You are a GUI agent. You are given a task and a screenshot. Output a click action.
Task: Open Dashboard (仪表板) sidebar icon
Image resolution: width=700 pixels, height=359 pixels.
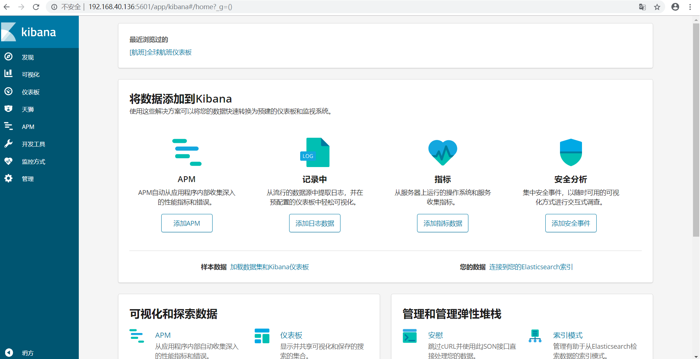(8, 91)
